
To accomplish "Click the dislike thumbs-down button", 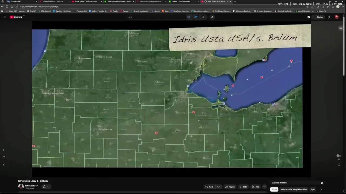I will pos(218,187).
